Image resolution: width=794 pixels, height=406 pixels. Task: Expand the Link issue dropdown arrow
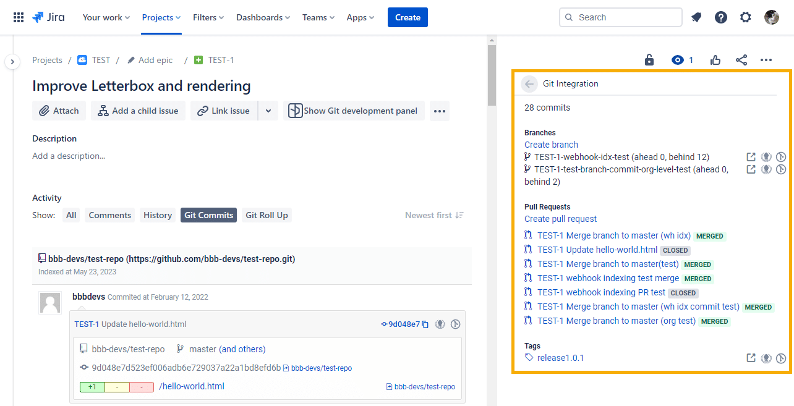click(x=268, y=111)
